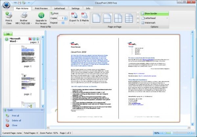Open the E-Mail As dropdown

coord(84,18)
